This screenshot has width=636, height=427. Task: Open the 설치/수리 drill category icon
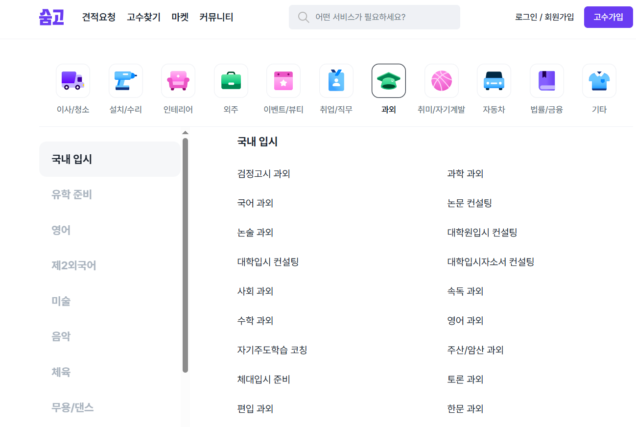tap(125, 80)
